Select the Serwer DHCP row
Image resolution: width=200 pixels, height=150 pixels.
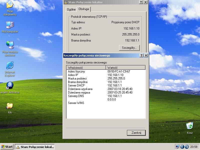(106, 85)
